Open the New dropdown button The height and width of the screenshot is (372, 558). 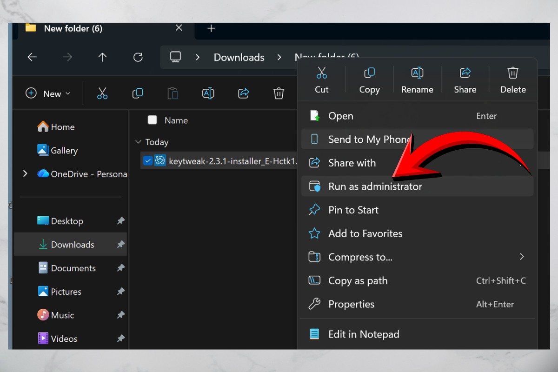48,93
